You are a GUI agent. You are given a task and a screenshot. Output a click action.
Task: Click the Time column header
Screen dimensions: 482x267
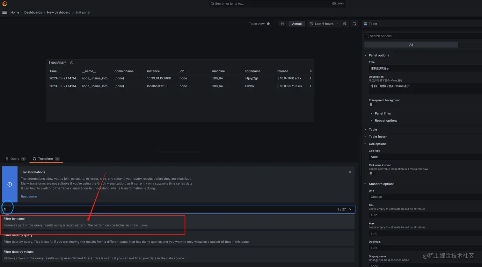click(53, 71)
